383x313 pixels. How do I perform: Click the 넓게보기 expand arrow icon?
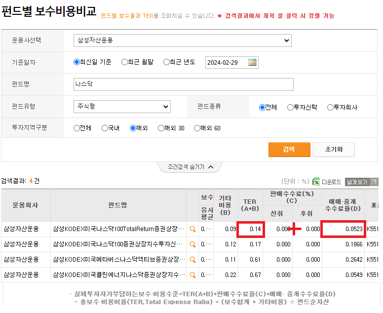[374, 182]
